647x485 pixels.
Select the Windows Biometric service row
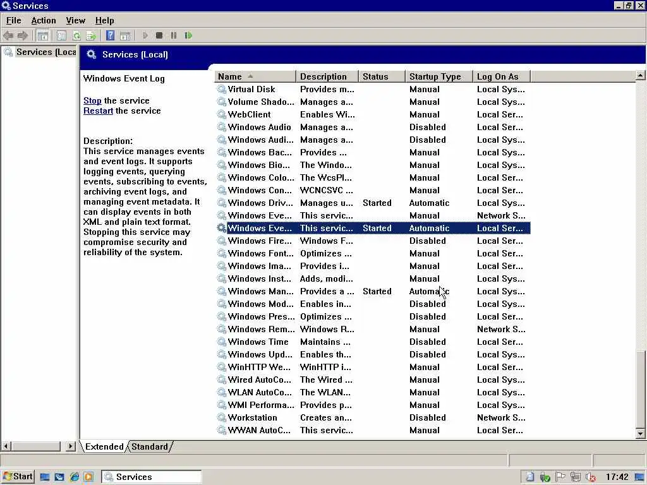coord(373,165)
